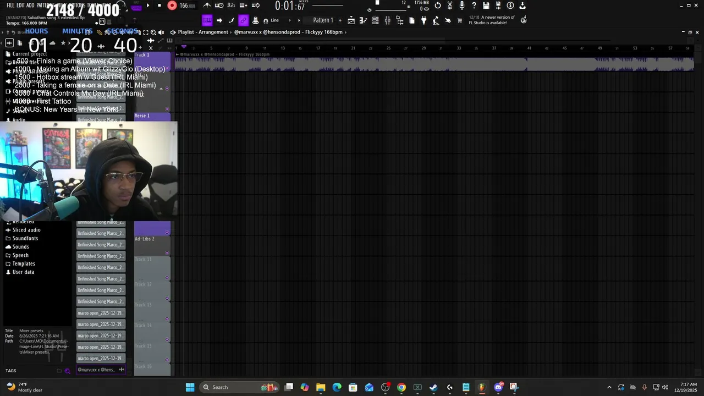Click the Arrangement breadcrumb in playlist title
Image resolution: width=704 pixels, height=396 pixels.
pos(214,32)
